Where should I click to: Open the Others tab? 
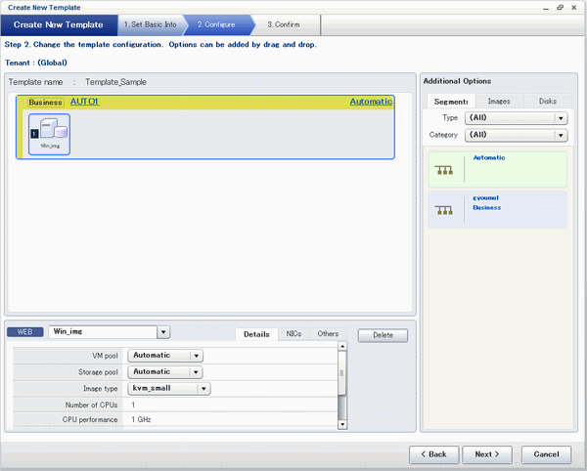(x=328, y=334)
